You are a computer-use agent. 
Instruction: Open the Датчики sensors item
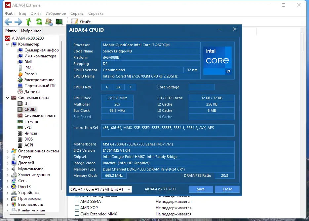[28, 92]
